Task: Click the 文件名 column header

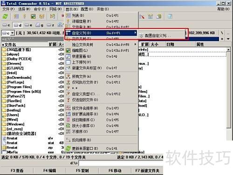Action: pyautogui.click(x=25, y=44)
